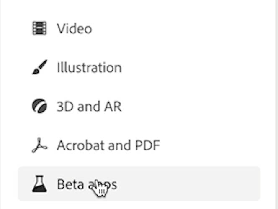Screen dimensions: 278x209
Task: Click the film strip icon beside Video
Action: 39,28
